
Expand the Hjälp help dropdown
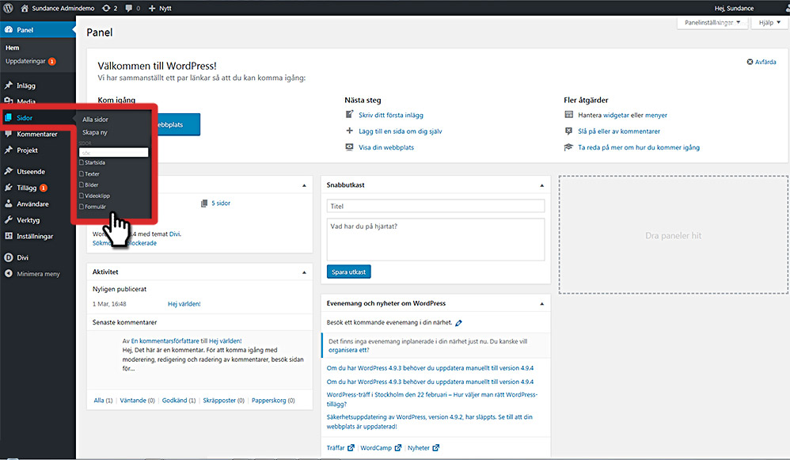(769, 23)
